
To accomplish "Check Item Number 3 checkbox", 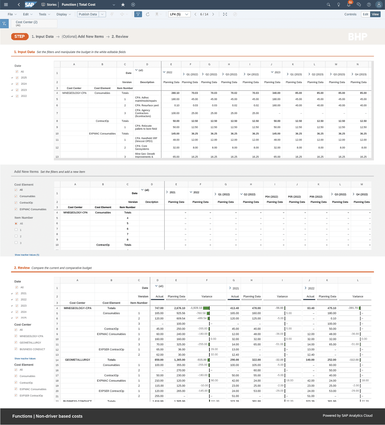I will pos(16,243).
